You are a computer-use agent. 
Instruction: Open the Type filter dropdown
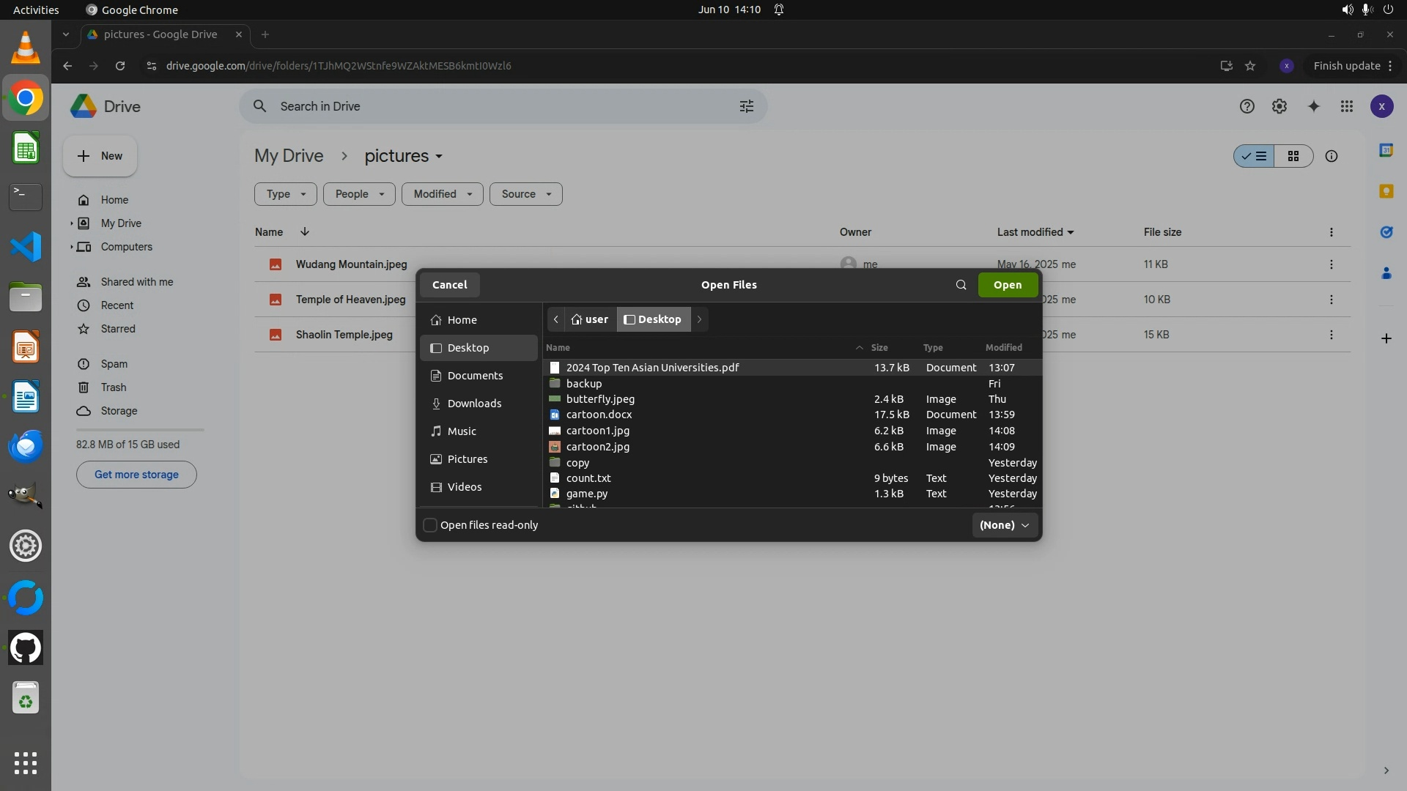(x=285, y=194)
